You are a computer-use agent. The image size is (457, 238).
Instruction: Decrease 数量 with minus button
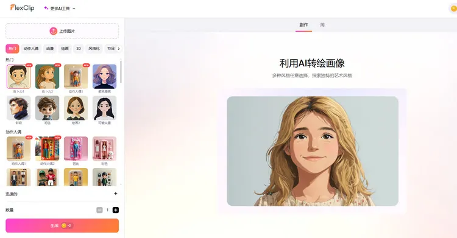click(x=99, y=210)
